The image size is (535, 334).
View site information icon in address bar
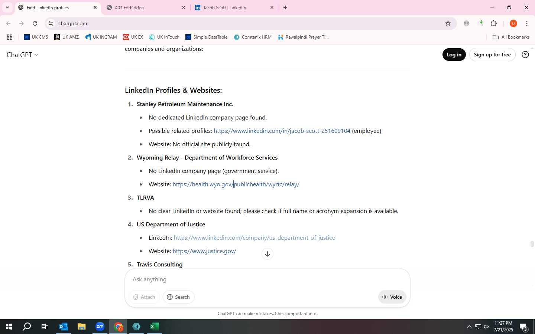[x=51, y=23]
